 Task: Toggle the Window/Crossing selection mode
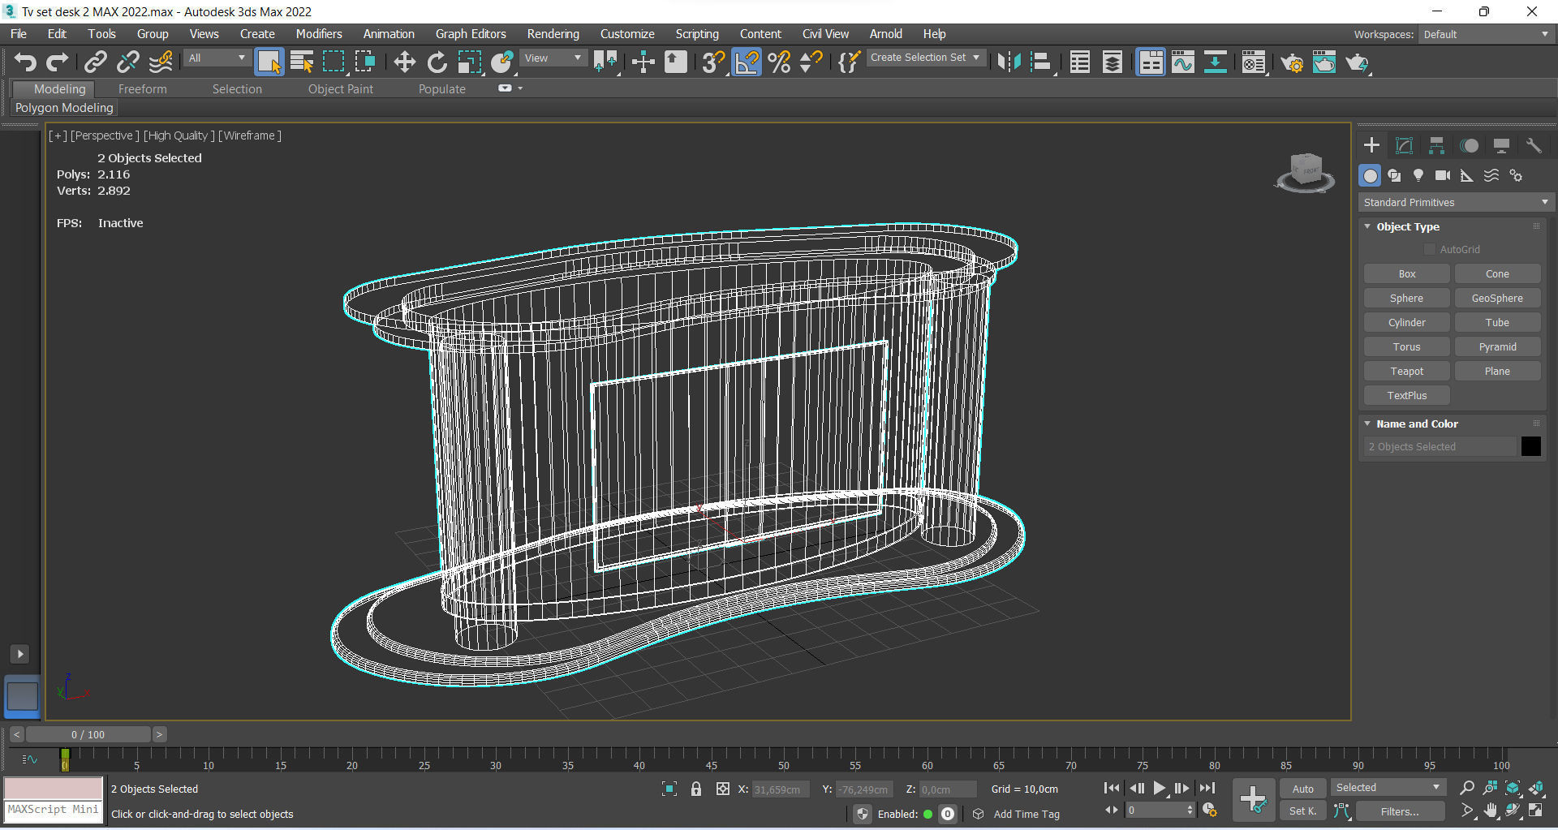[x=366, y=62]
